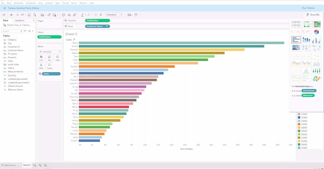324x169 pixels.
Task: Click the Show/Hide Cards toolbar icon
Action: pos(129,15)
